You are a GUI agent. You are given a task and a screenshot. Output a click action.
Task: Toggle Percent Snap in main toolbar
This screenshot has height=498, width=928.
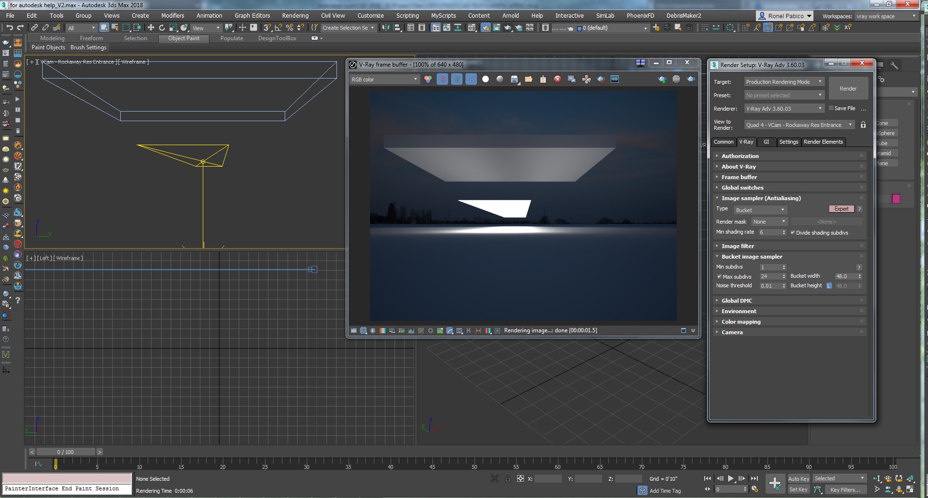coord(290,27)
